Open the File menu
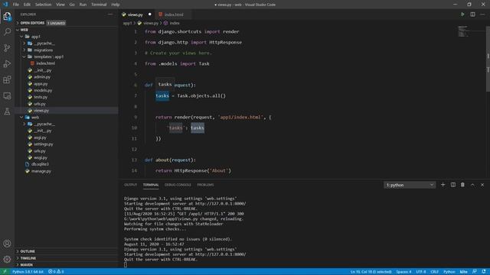Screen dimensions: 490x275 coord(15,5)
